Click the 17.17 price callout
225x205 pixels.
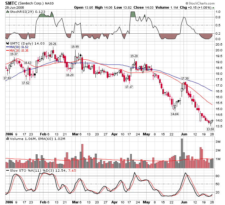(x=129, y=87)
